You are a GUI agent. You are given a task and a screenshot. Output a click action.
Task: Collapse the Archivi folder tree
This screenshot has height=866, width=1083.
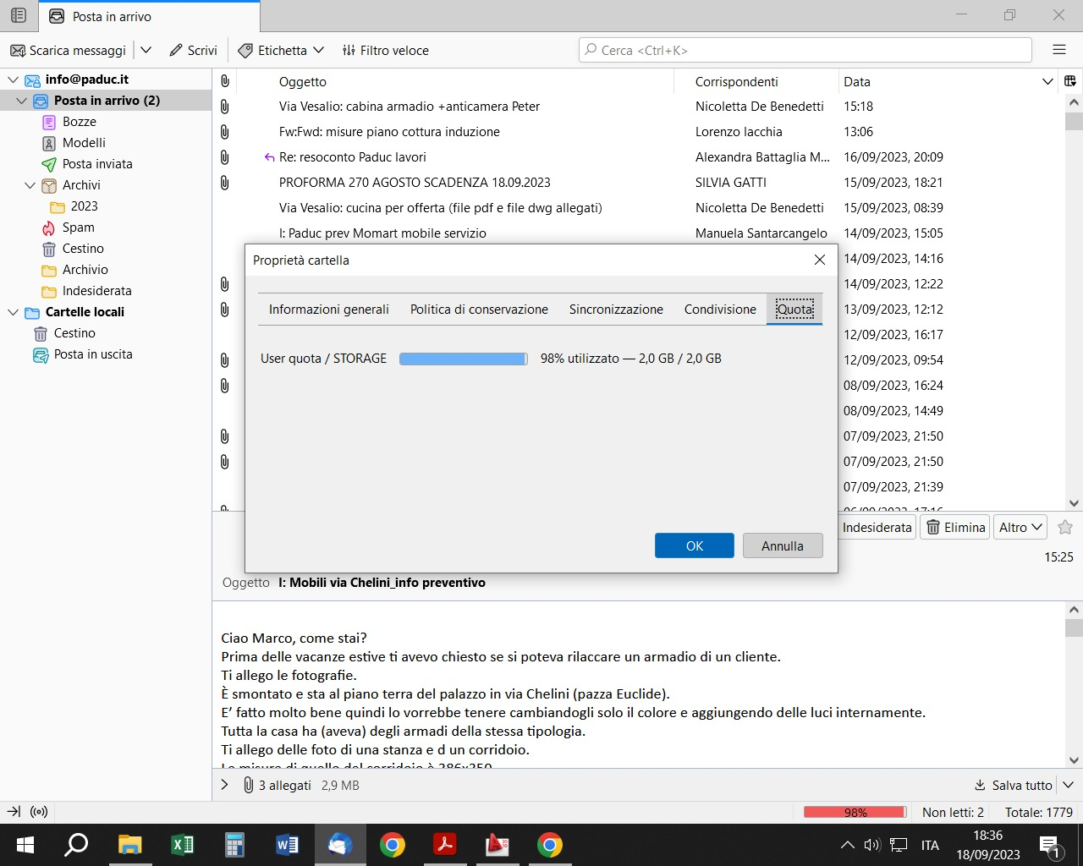[x=30, y=185]
